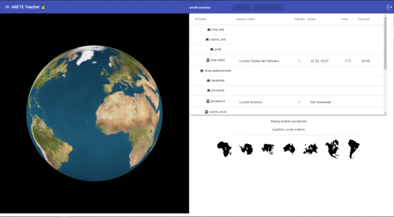Click the ARETE Teacher title

coord(25,7)
